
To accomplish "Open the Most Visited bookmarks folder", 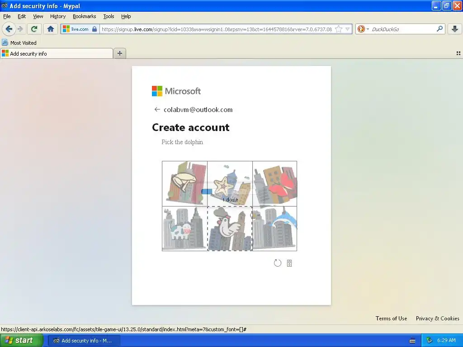I will click(19, 43).
